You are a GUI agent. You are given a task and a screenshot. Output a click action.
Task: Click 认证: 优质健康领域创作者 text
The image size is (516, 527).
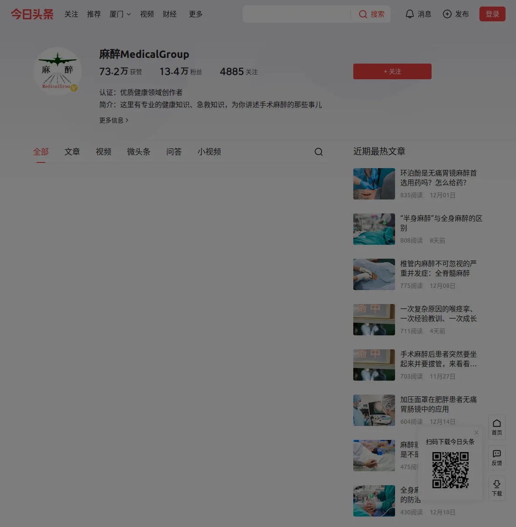pyautogui.click(x=141, y=92)
